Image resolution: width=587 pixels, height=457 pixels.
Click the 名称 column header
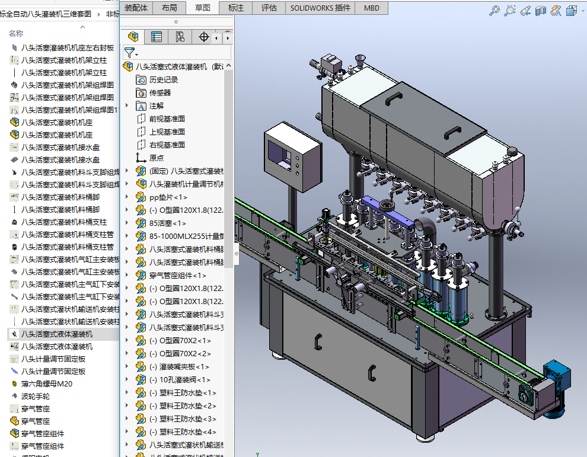16,33
